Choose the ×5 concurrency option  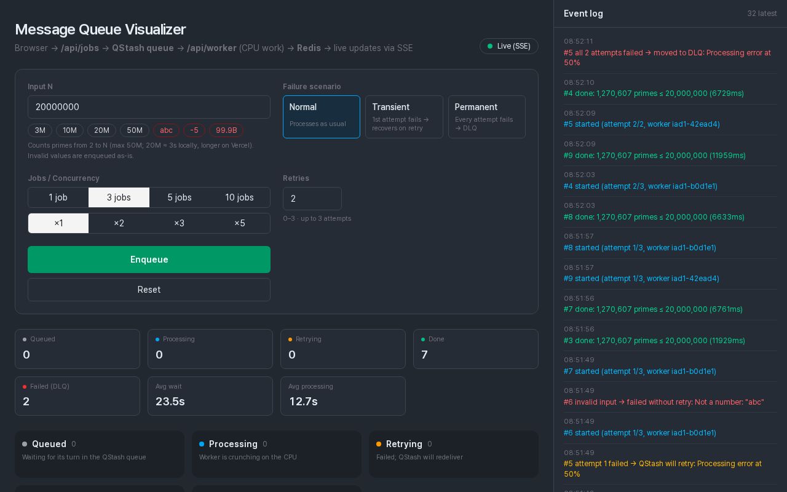point(240,223)
